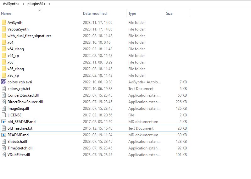The height and width of the screenshot is (179, 251).
Task: Select the VapourSynth folder name
Action: tap(18, 29)
